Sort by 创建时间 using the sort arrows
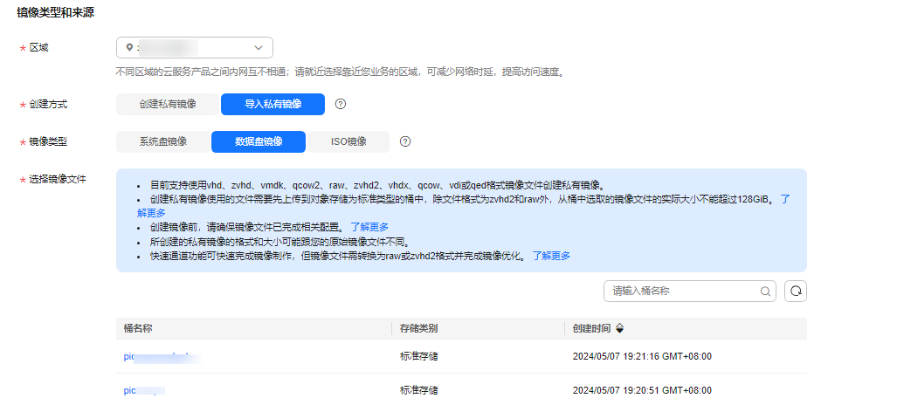This screenshot has width=897, height=405. tap(619, 328)
